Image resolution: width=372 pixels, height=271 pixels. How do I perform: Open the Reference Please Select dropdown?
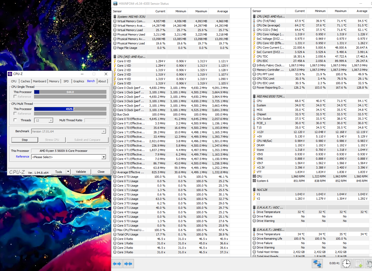[104, 157]
